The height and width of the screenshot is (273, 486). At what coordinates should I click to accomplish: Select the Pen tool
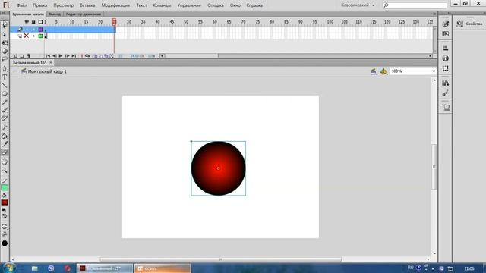click(5, 69)
